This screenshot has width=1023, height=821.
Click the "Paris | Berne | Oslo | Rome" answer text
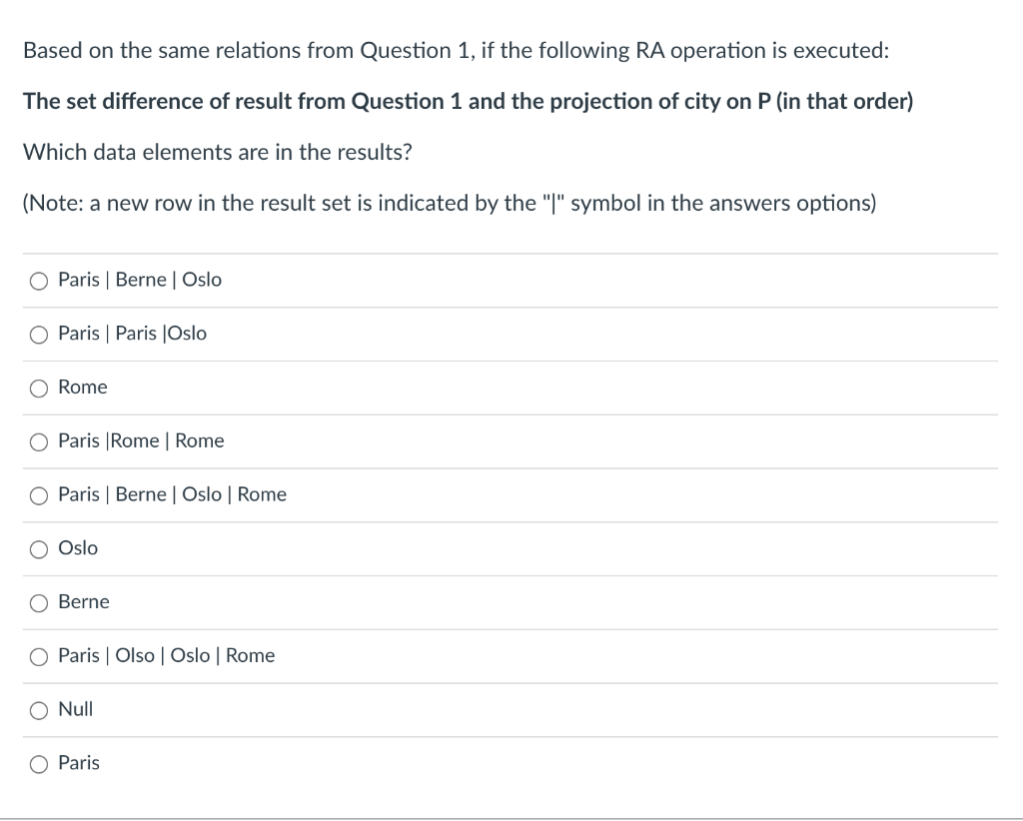pos(172,494)
